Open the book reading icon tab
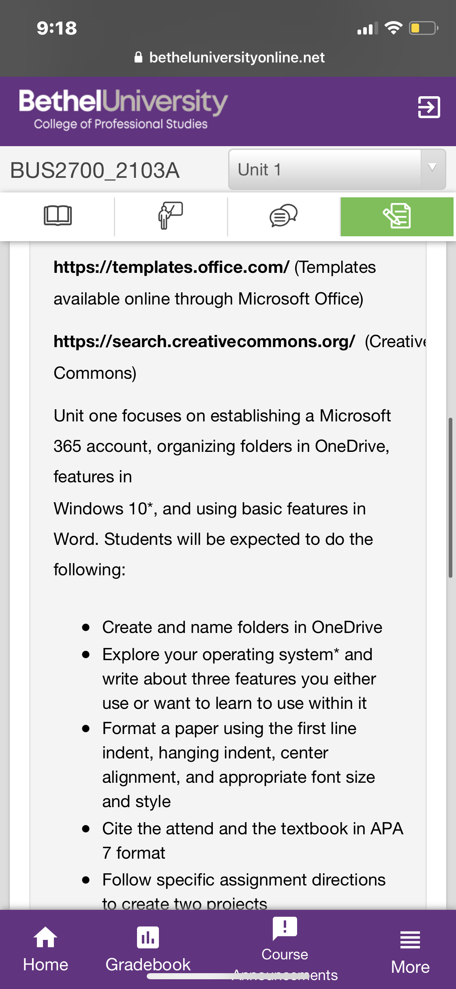 [x=58, y=216]
